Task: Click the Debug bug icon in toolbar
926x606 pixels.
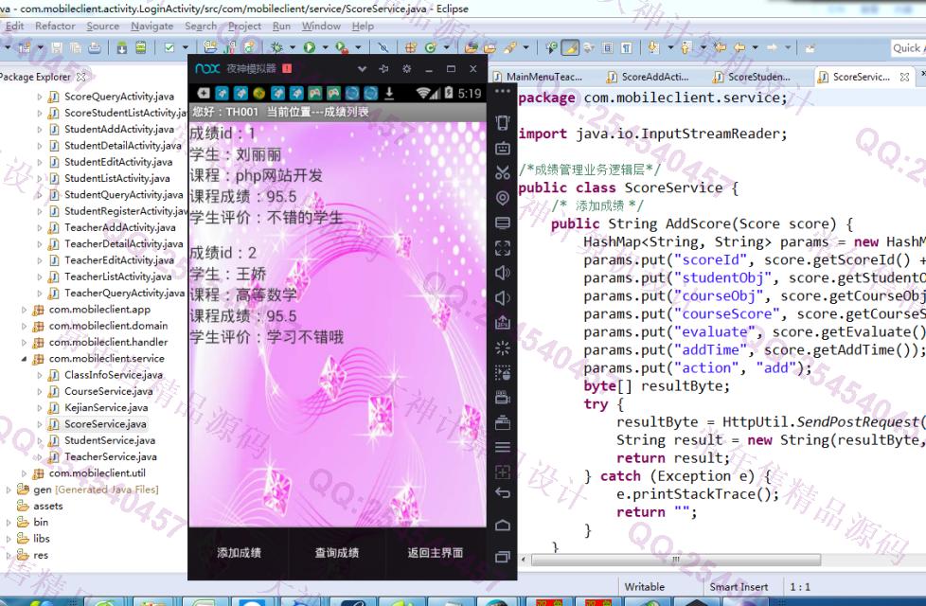Action: coord(276,48)
